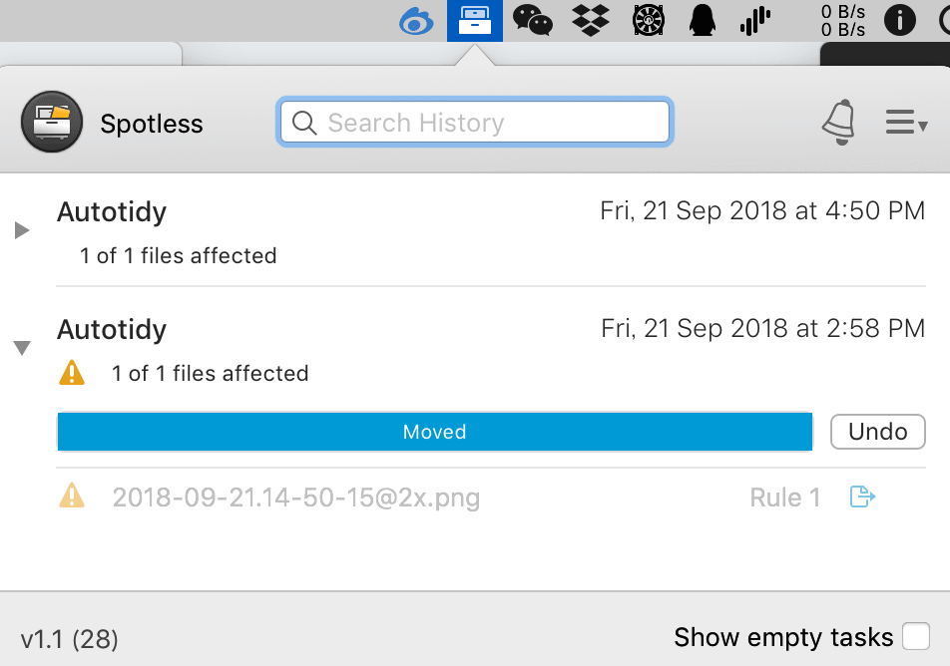Select the 2018-09-21.14-50-15@2x.png file row

click(x=491, y=498)
